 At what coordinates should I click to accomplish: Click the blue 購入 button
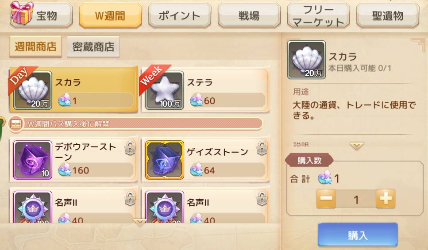(358, 235)
